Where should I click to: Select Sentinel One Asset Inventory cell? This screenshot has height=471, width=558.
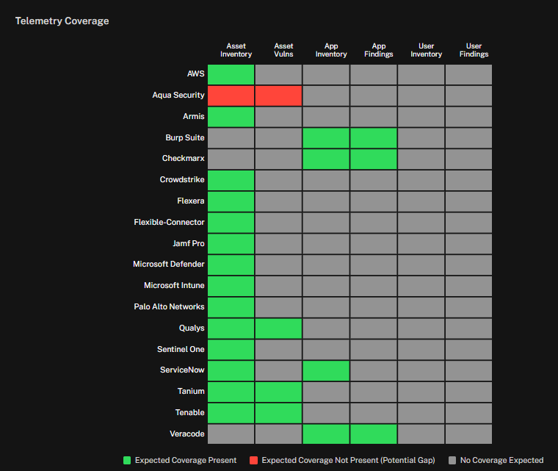231,350
